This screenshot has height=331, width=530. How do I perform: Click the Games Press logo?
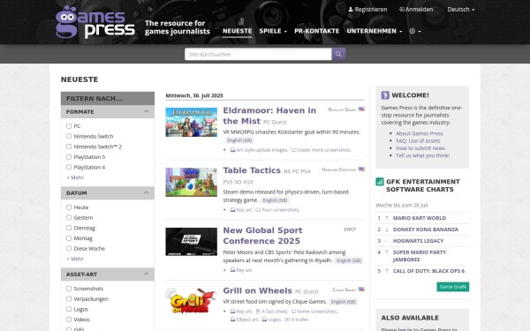[95, 22]
